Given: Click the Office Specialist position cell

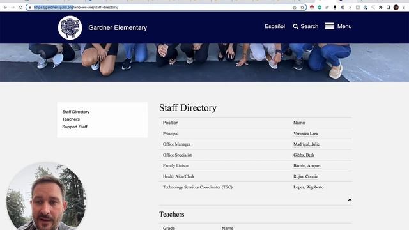Looking at the screenshot, I should click(x=177, y=155).
